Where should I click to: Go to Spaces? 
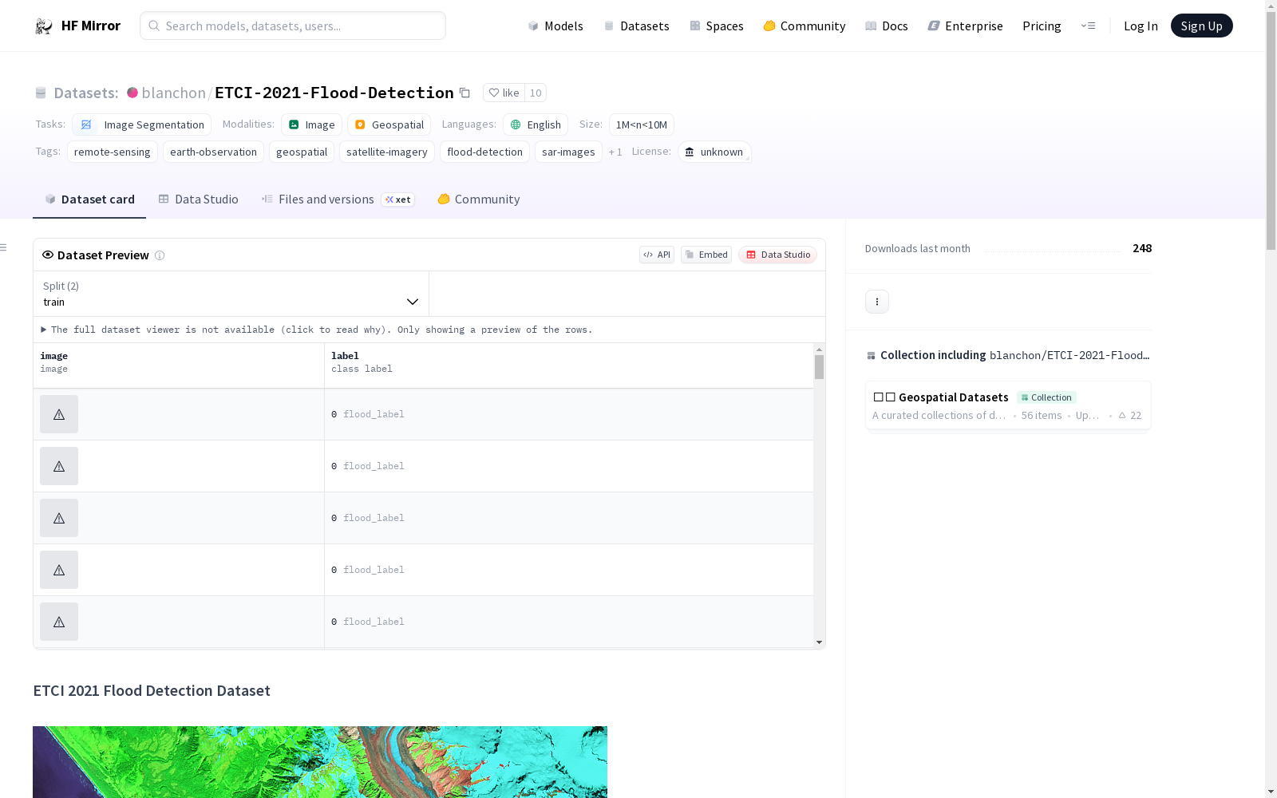tap(717, 26)
